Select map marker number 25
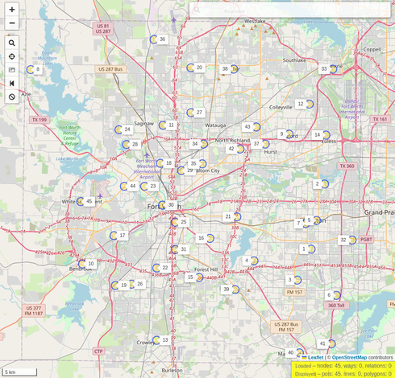 pos(175,222)
